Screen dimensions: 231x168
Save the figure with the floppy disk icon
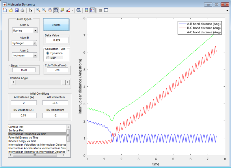[16, 10]
